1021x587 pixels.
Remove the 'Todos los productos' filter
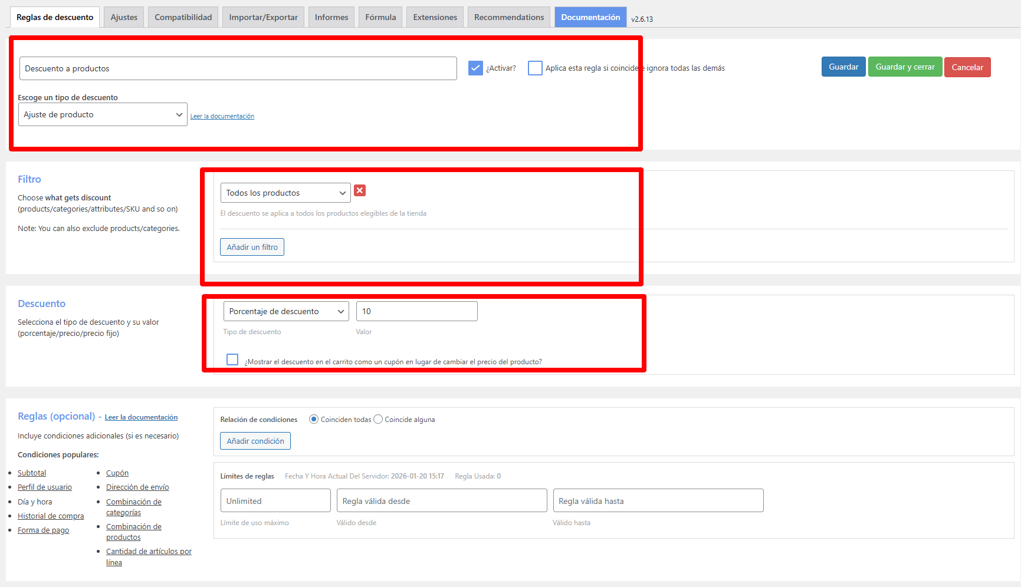pos(360,190)
